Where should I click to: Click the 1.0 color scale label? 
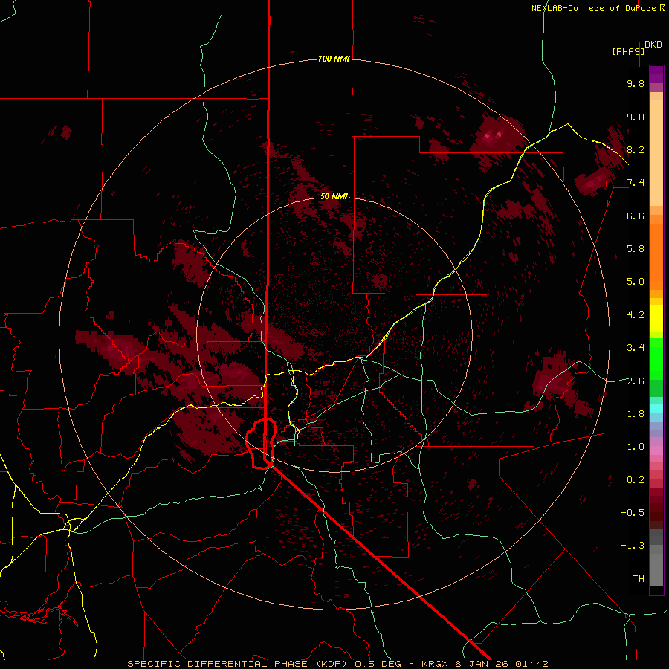[x=636, y=447]
